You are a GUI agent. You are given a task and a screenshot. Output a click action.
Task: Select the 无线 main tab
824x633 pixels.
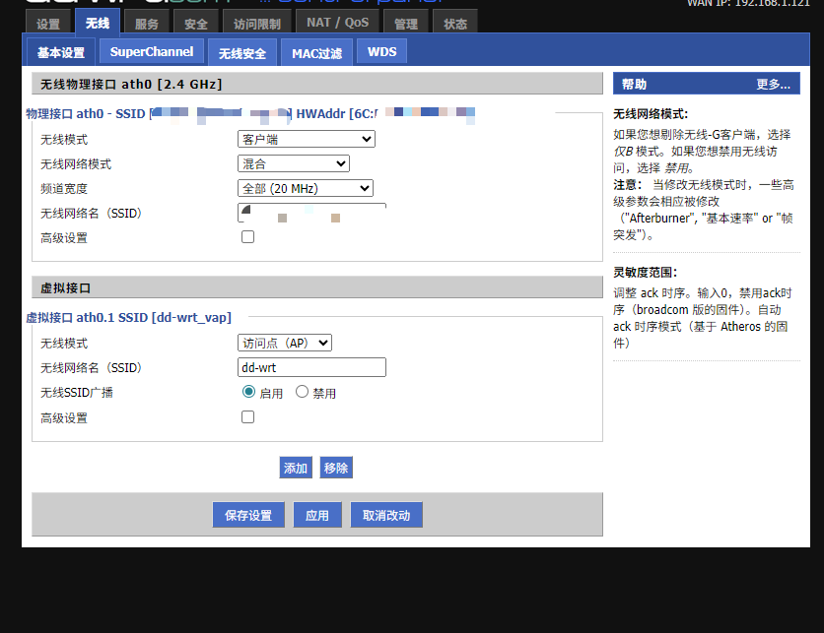pos(98,23)
